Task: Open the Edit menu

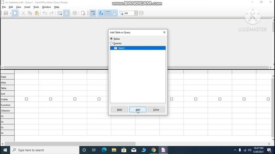Action: tap(11, 7)
